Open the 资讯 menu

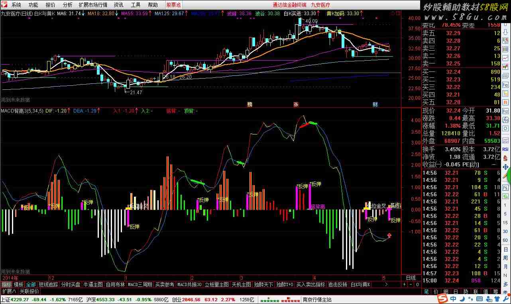[118, 5]
